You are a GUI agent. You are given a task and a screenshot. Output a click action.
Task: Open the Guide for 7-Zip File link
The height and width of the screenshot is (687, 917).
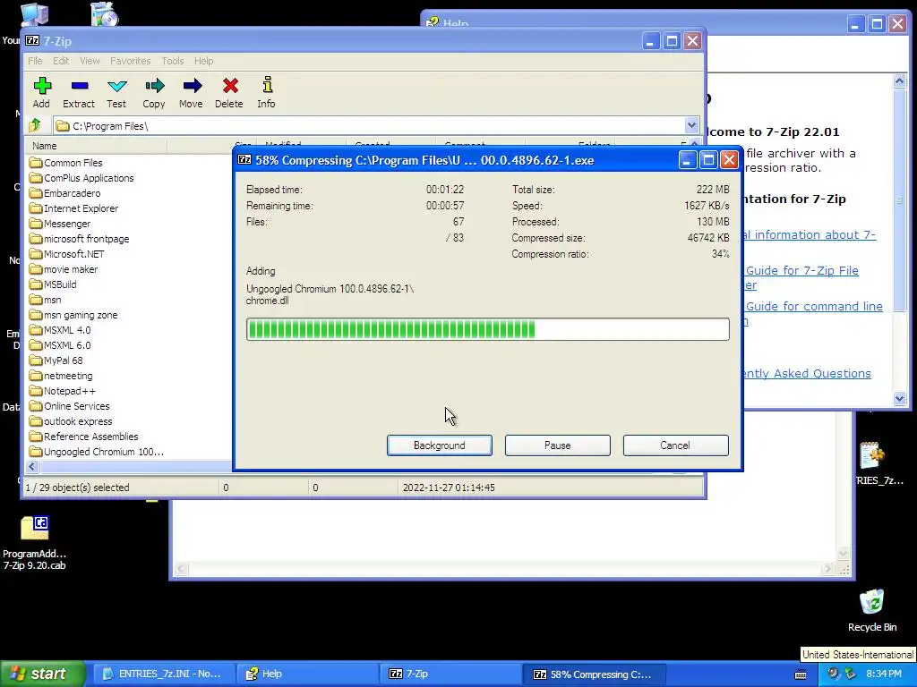coord(801,270)
